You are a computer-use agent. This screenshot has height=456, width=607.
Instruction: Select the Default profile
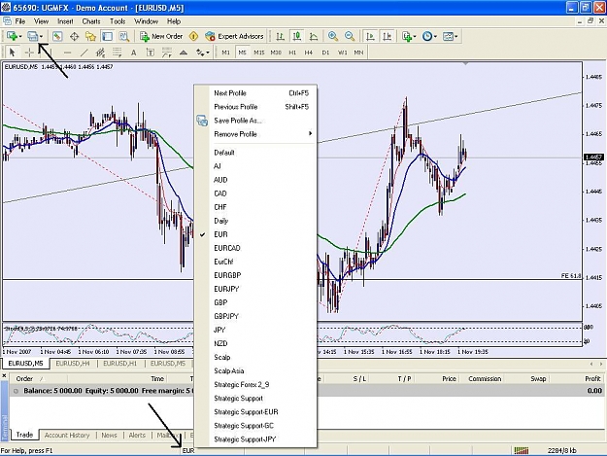[x=255, y=153]
